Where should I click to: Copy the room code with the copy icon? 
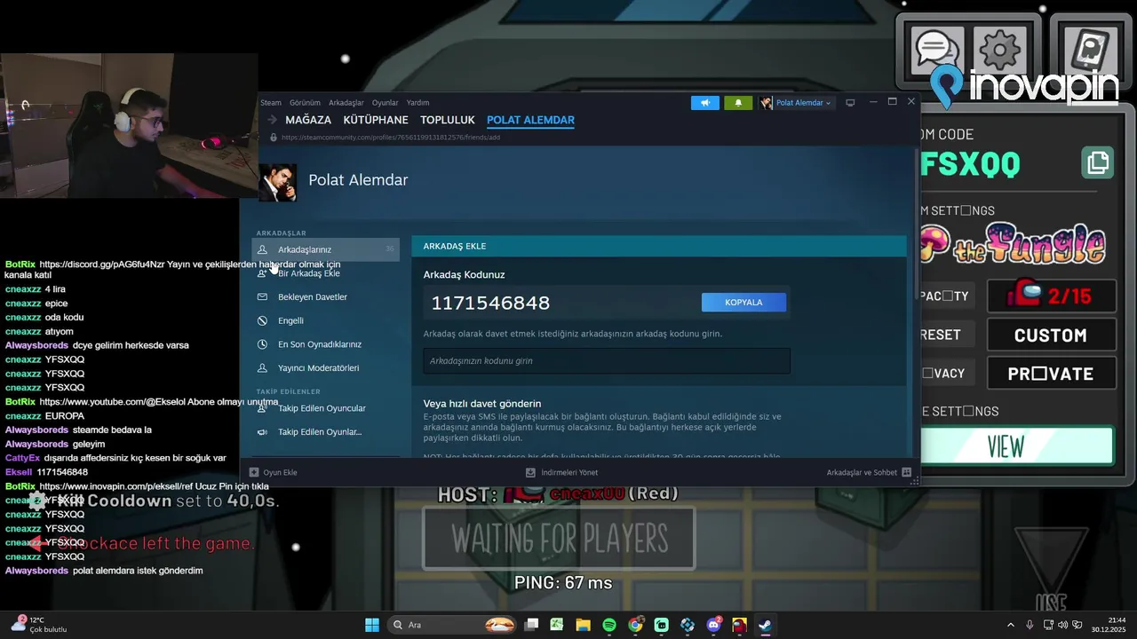[x=1098, y=163]
